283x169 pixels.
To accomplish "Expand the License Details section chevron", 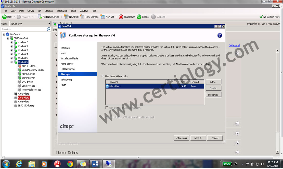I will tap(237, 152).
